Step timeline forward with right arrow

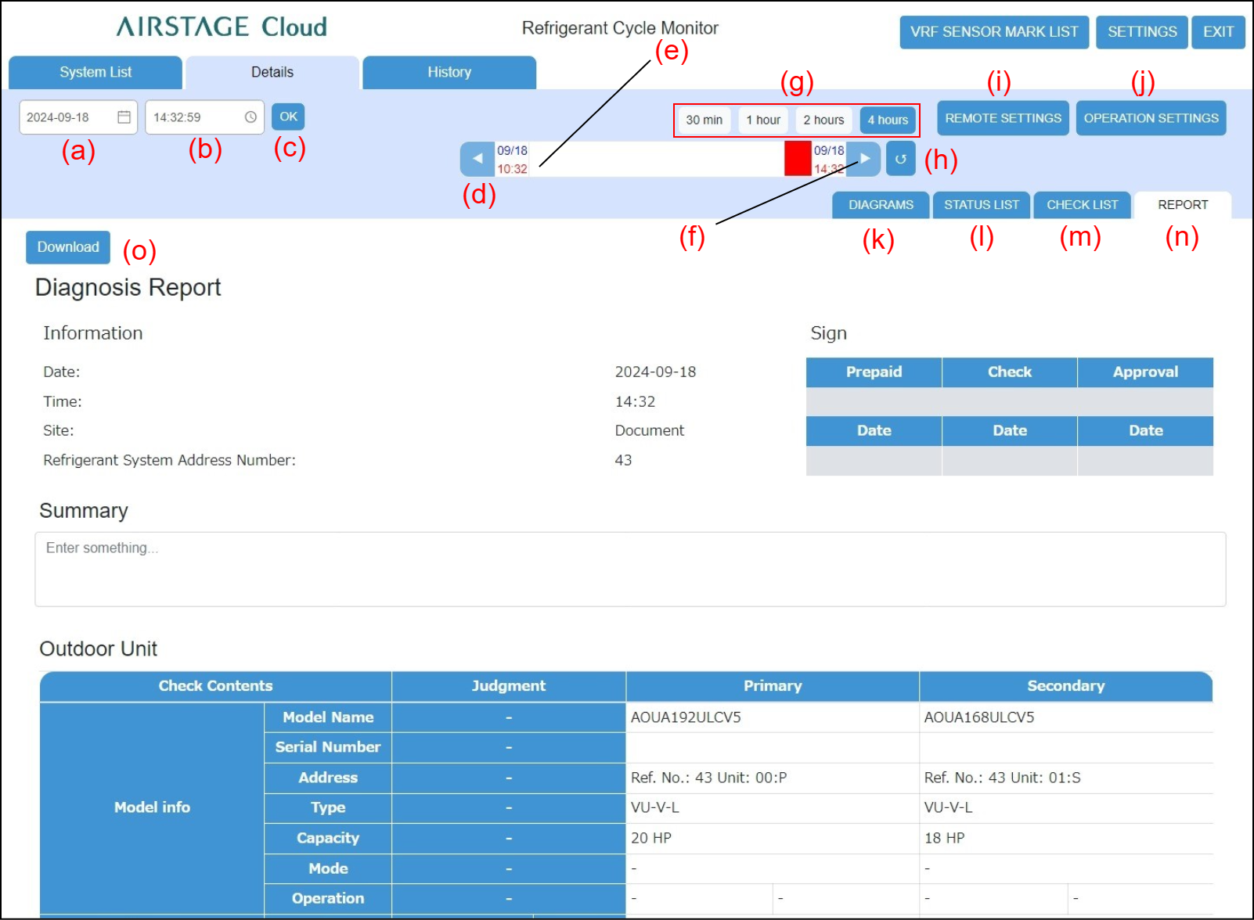865,159
